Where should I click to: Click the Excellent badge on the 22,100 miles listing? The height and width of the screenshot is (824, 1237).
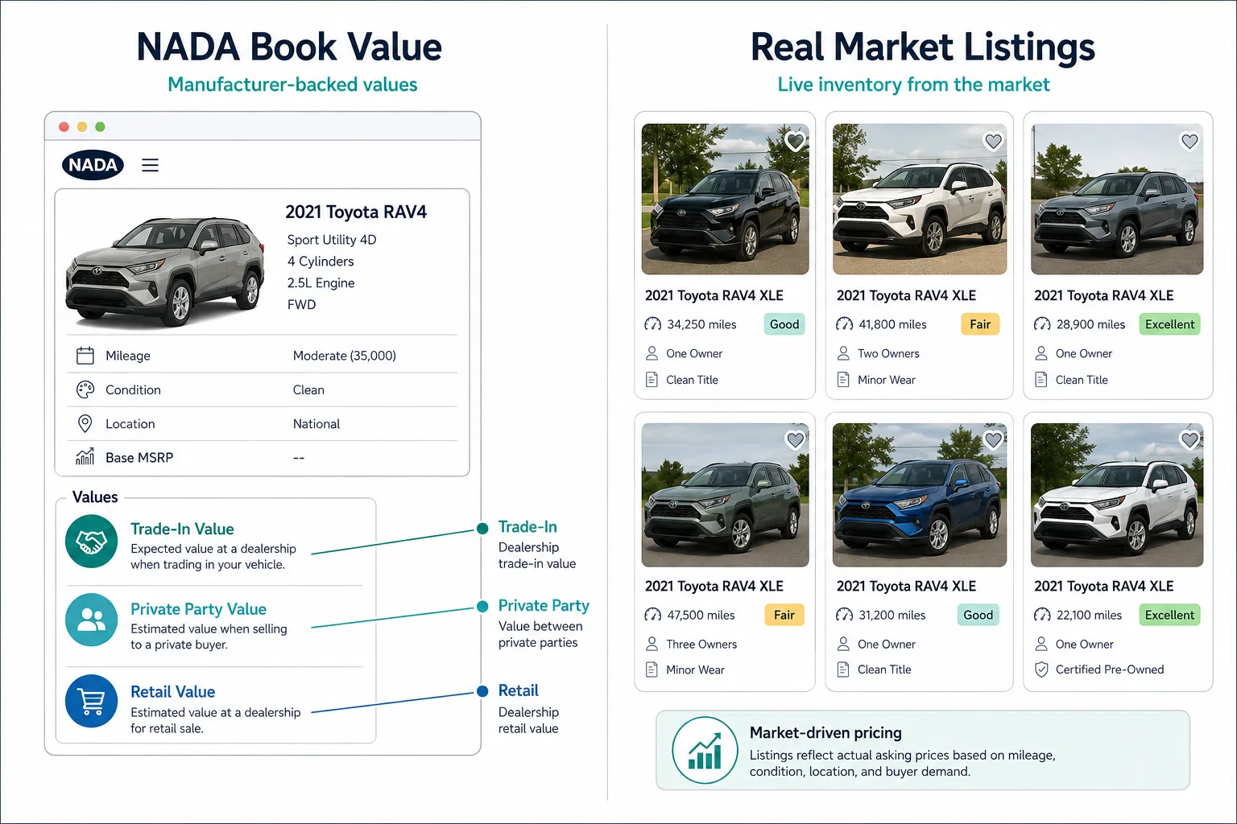click(x=1169, y=615)
